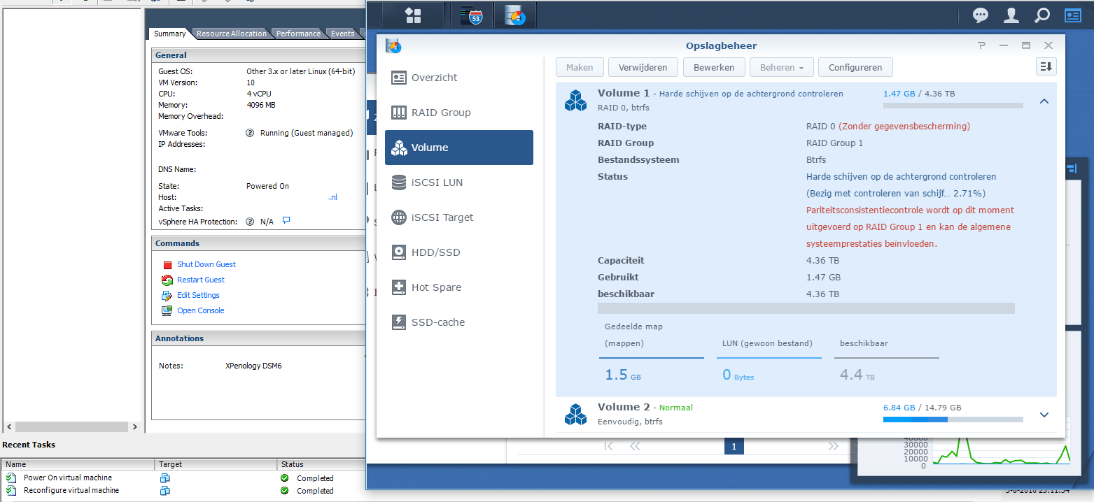Click the Opslagbeheer title bar app icon
This screenshot has width=1094, height=502.
pos(393,45)
